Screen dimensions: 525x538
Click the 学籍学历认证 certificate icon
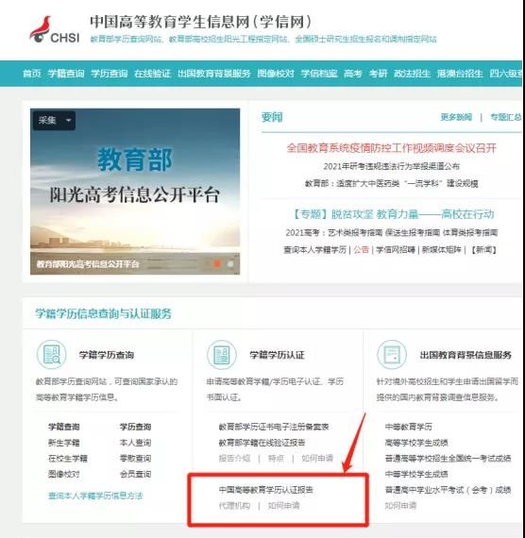[x=222, y=355]
